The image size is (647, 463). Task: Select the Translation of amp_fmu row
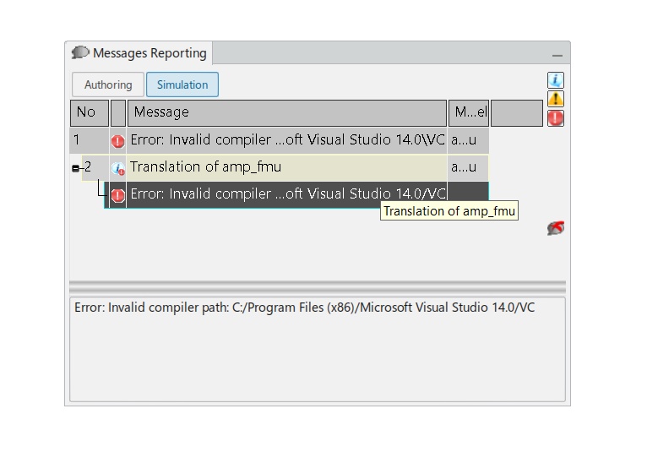click(287, 167)
